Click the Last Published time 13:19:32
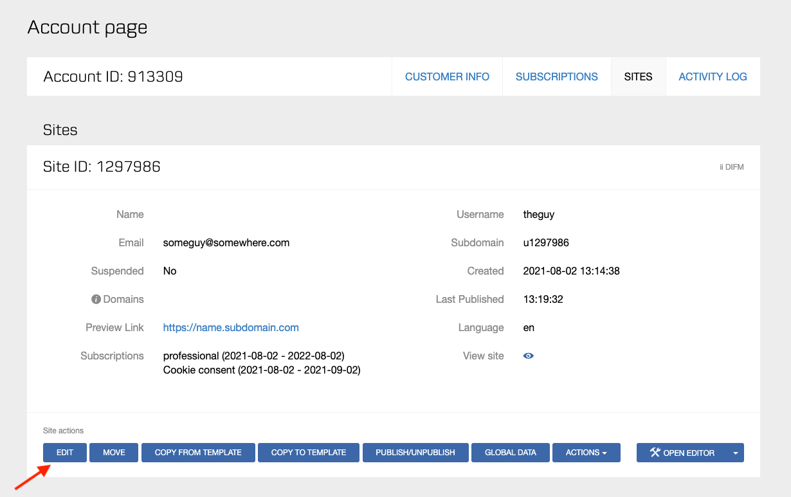791x497 pixels. [x=543, y=300]
